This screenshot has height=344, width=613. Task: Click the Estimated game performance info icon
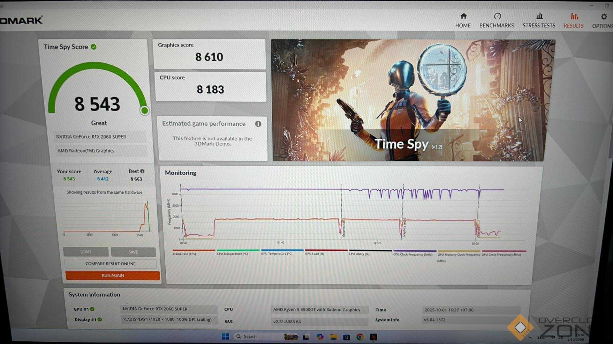click(x=258, y=124)
